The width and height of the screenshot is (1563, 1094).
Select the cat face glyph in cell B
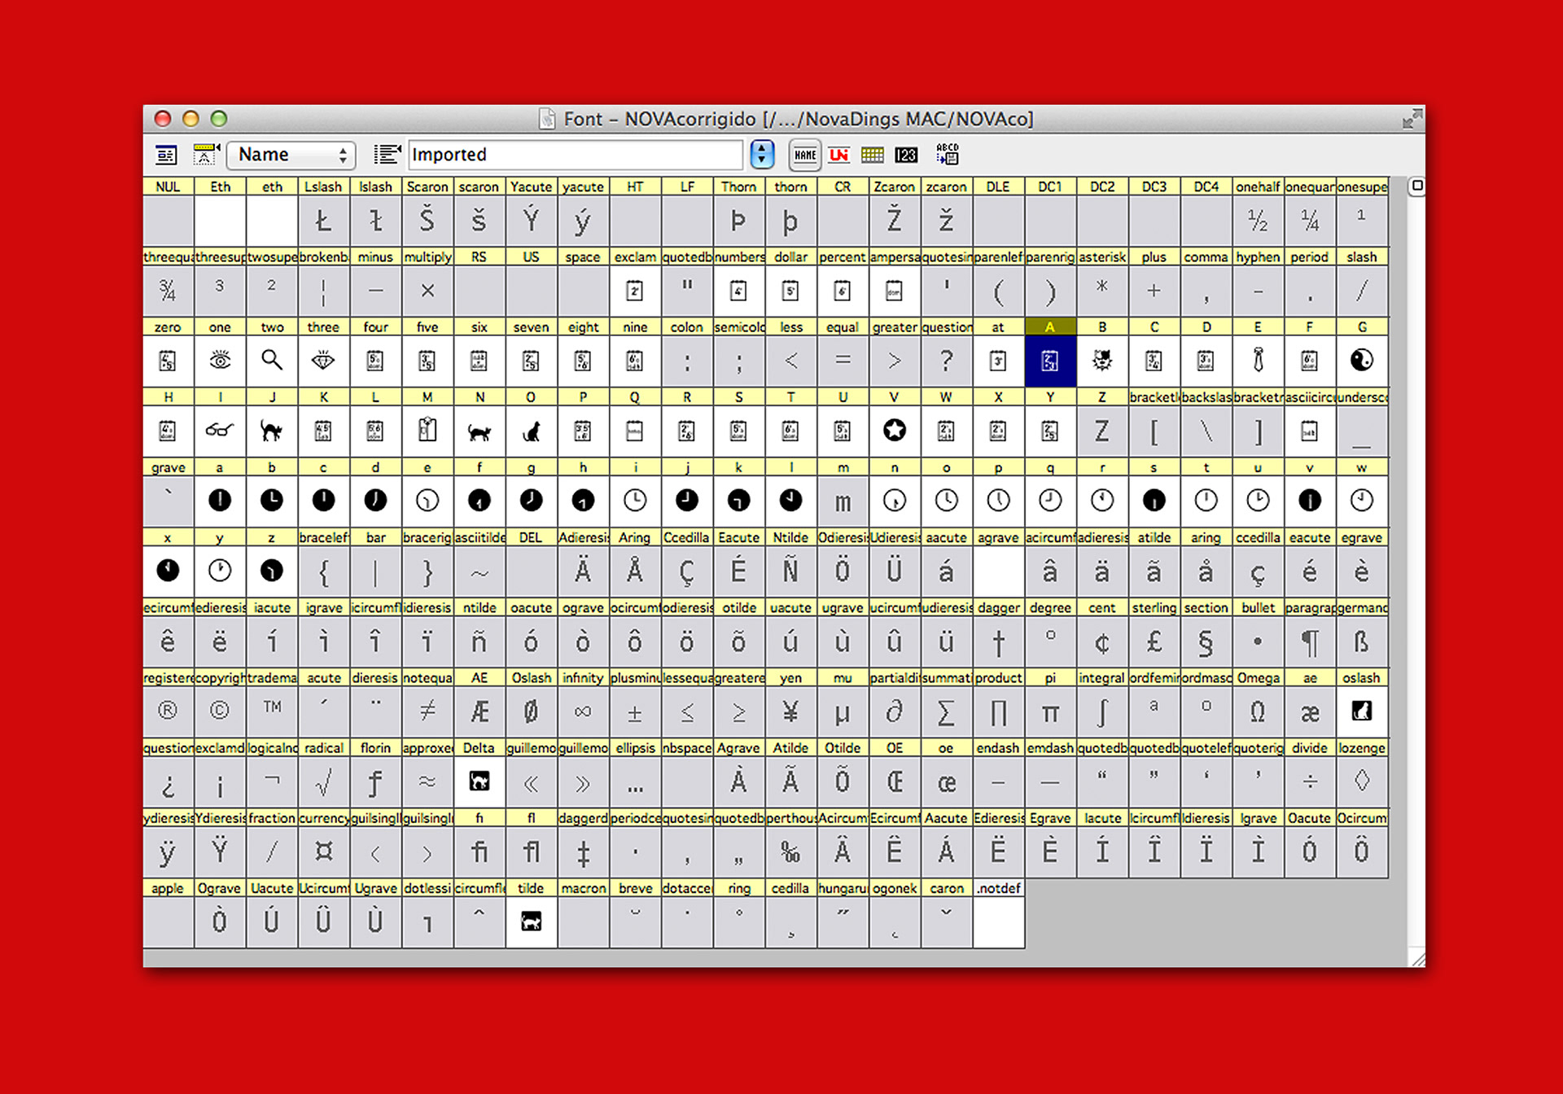pos(1102,361)
